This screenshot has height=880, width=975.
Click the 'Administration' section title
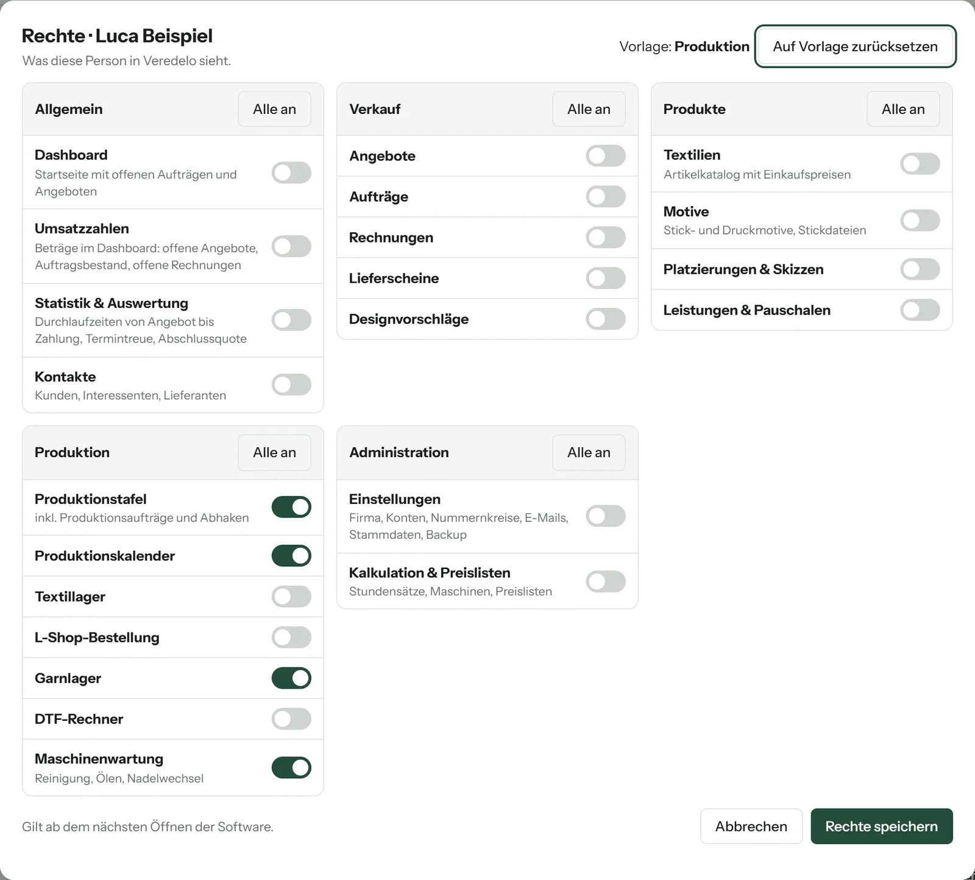tap(399, 452)
